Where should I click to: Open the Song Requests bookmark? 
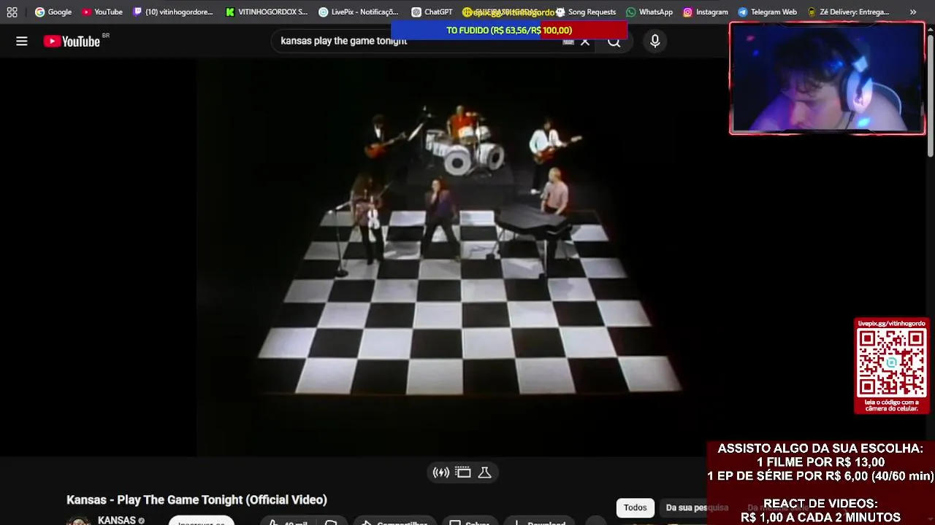pyautogui.click(x=585, y=12)
